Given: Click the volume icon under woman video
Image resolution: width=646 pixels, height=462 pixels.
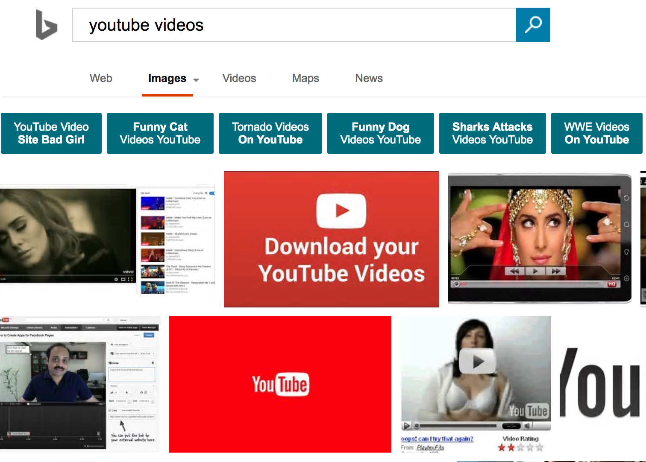Looking at the screenshot, I should tap(527, 426).
